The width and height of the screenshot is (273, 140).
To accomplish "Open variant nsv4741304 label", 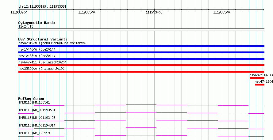I will point(264,81).
